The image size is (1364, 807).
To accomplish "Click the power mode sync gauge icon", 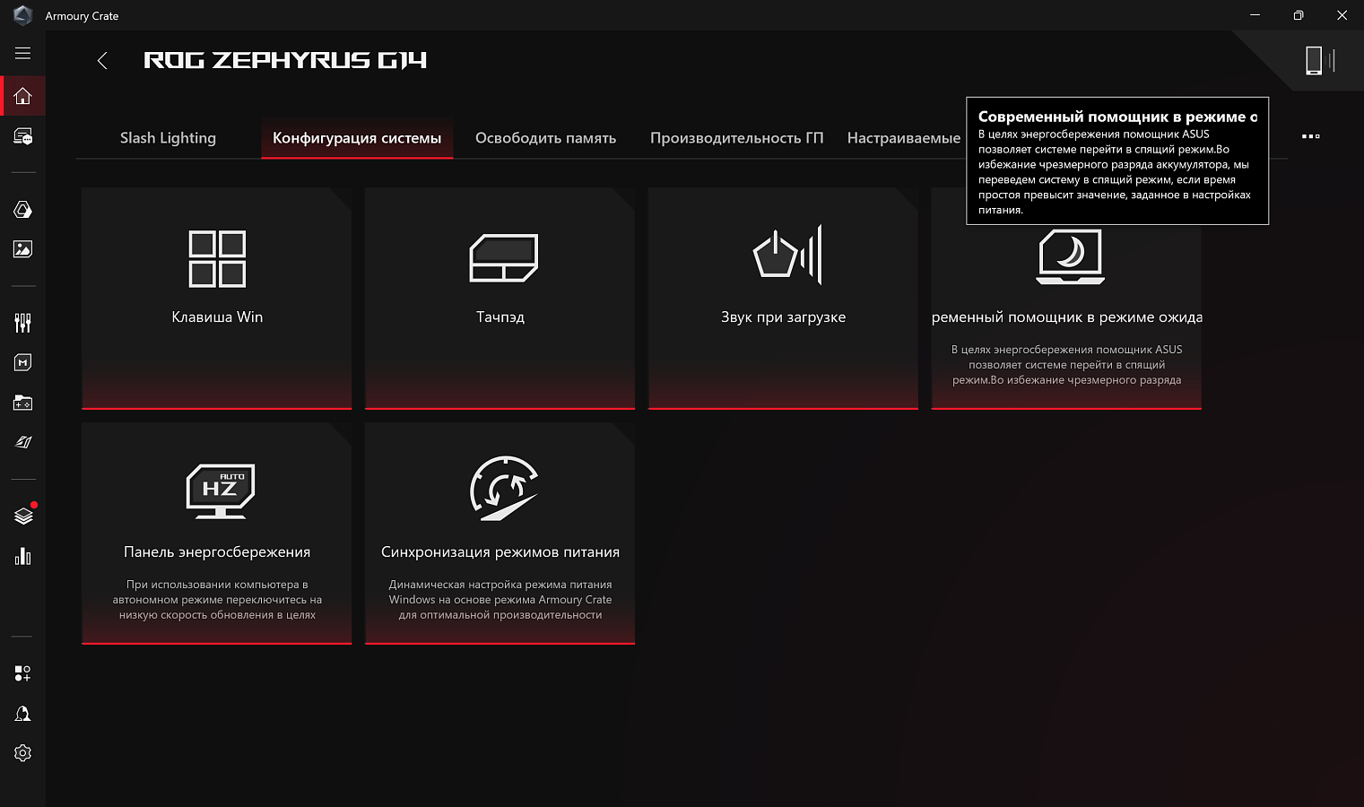I will (x=503, y=488).
